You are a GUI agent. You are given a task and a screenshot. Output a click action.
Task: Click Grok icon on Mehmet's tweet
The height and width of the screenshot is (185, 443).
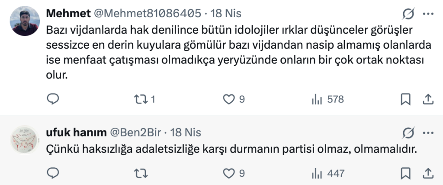(x=408, y=14)
